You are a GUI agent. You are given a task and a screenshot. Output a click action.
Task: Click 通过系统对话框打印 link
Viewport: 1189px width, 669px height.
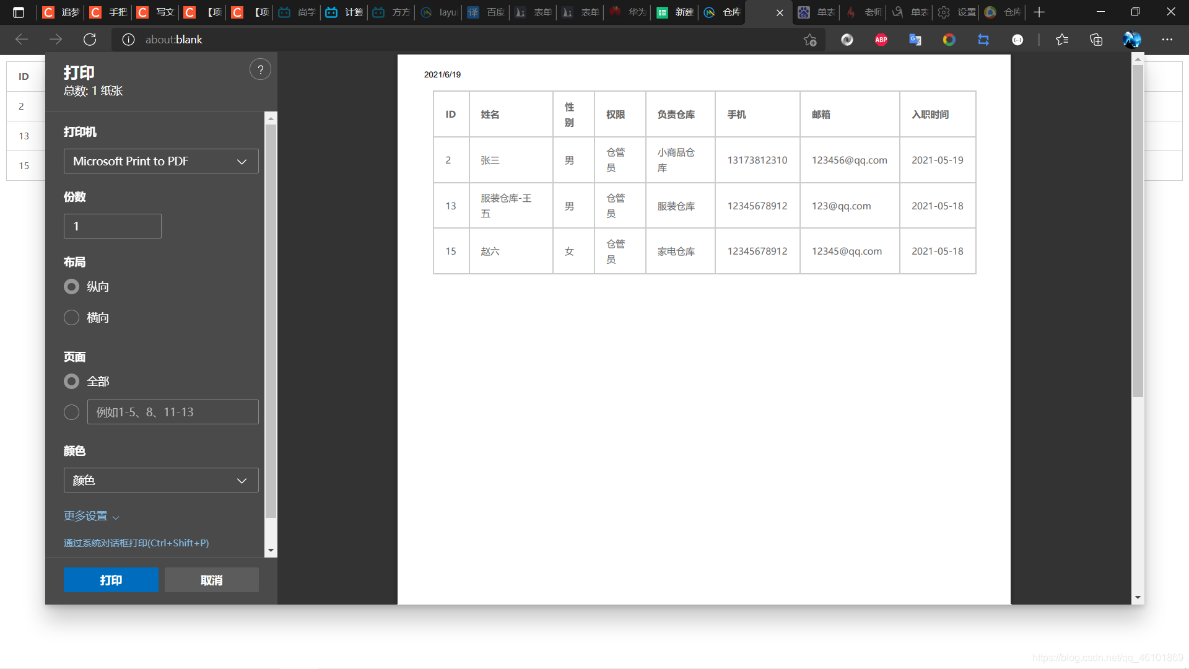[x=136, y=541]
